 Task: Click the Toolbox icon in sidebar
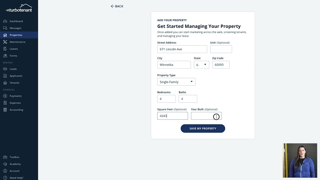(x=5, y=157)
